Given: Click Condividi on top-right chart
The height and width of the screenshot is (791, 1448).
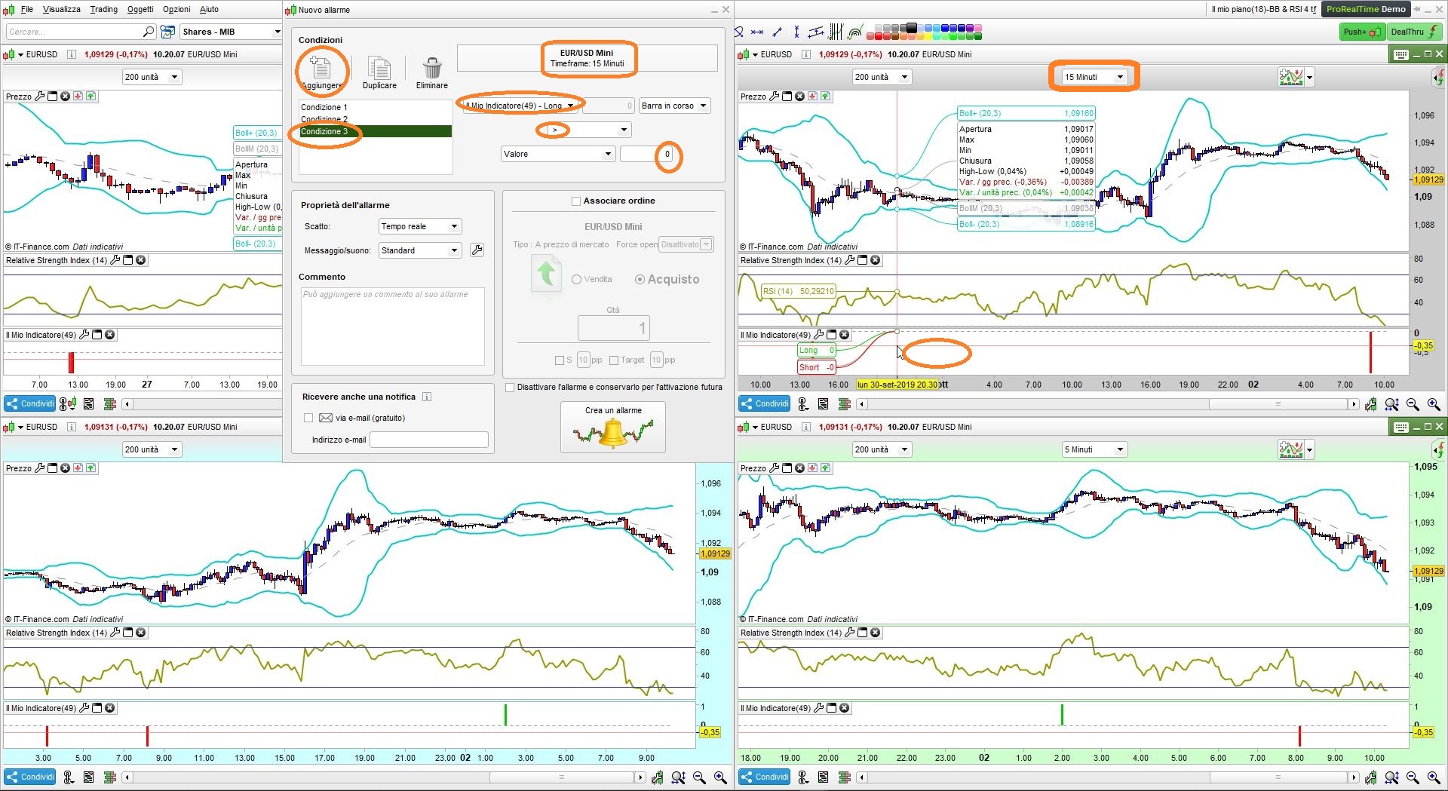Looking at the screenshot, I should coord(765,404).
